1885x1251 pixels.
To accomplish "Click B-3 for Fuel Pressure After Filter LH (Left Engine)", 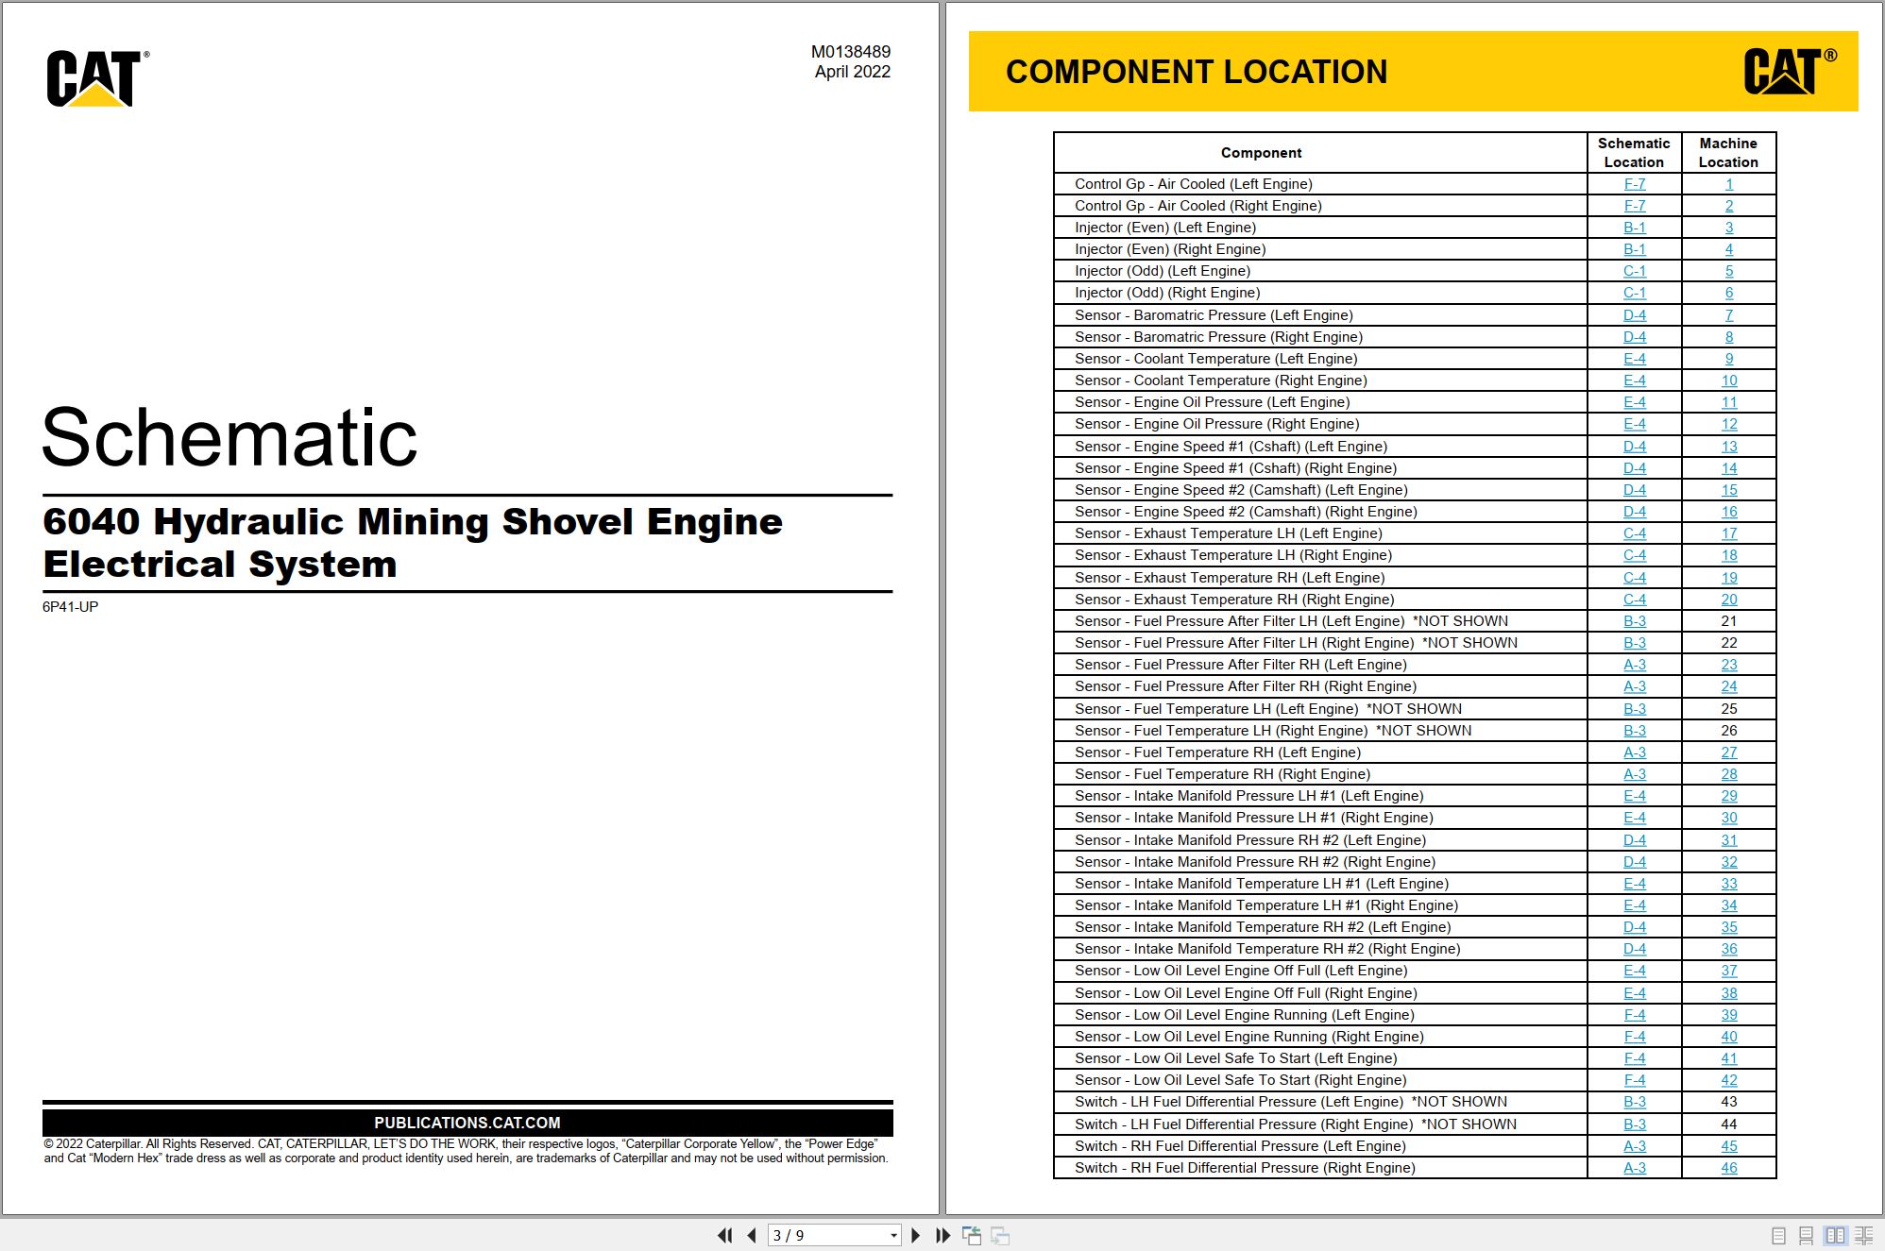I will pyautogui.click(x=1635, y=621).
